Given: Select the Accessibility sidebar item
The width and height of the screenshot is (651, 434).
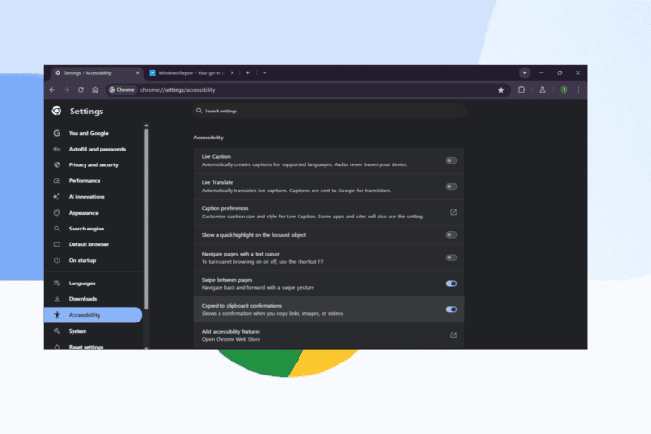Looking at the screenshot, I should [93, 315].
